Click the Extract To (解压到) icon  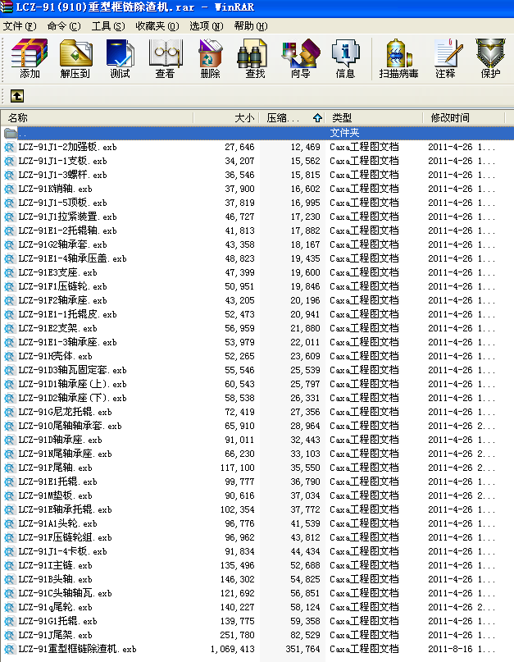(75, 58)
